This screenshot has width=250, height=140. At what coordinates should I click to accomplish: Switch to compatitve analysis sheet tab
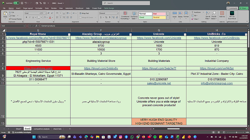[x=41, y=129]
